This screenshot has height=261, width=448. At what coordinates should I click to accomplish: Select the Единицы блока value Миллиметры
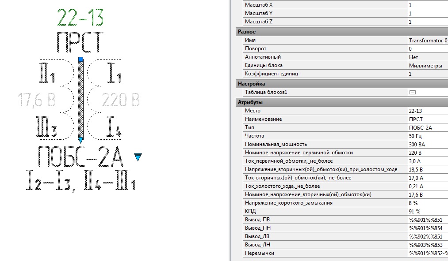[x=427, y=65]
